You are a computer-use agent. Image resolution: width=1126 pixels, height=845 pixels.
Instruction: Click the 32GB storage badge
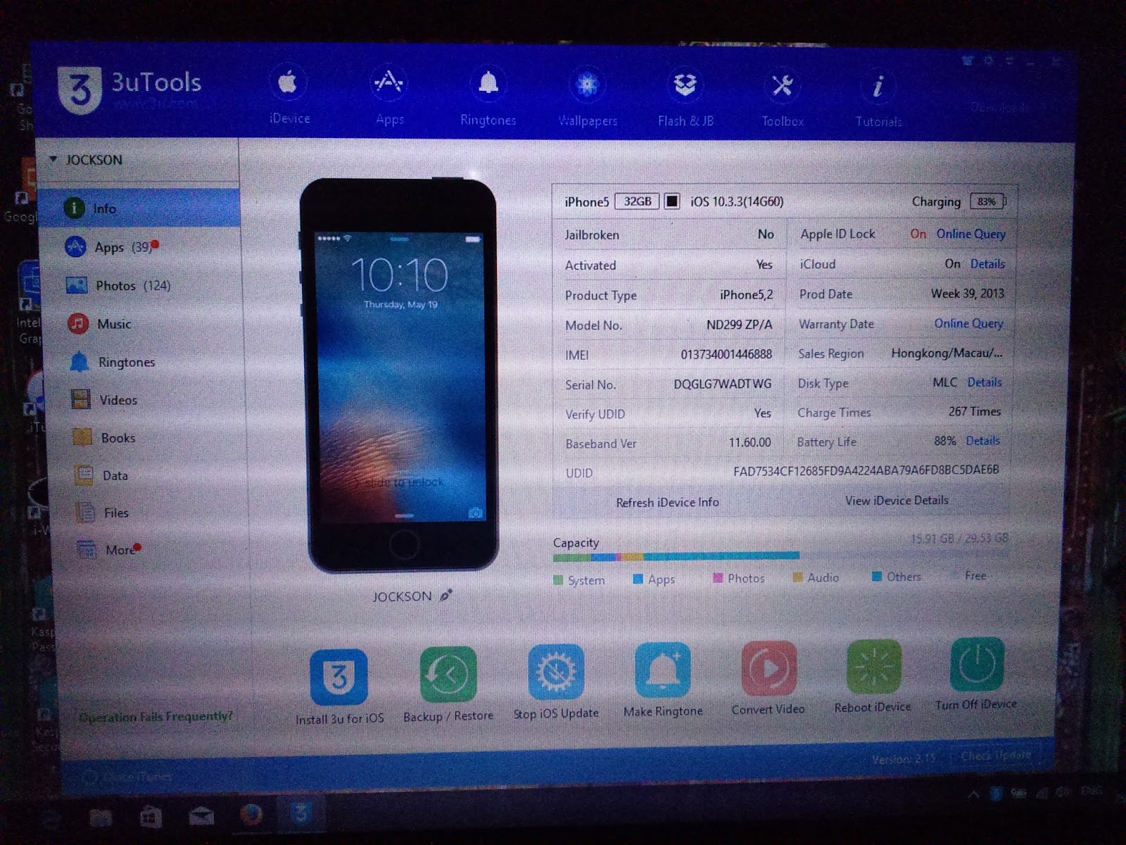tap(638, 201)
